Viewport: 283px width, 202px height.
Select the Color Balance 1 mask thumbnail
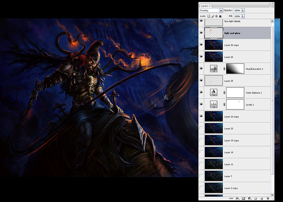point(235,93)
